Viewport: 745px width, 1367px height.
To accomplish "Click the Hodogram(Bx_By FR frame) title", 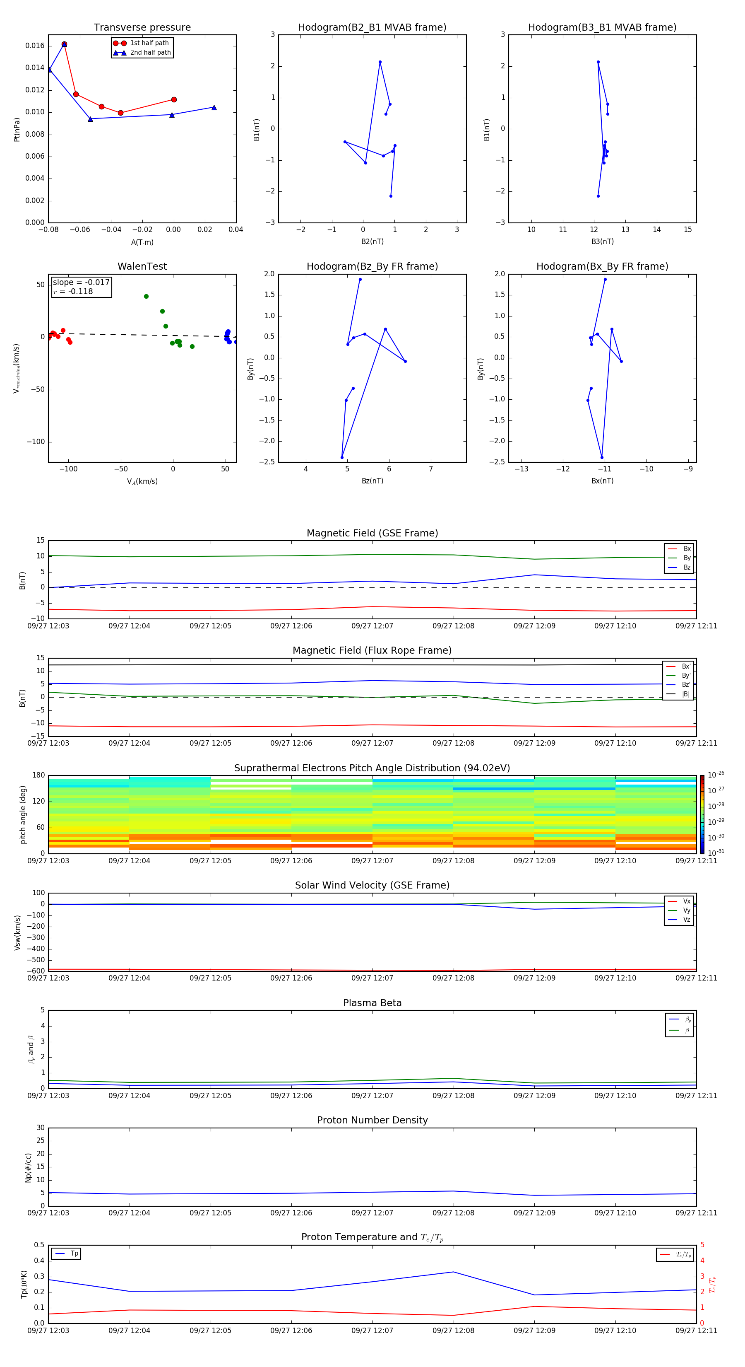I will 602,266.
